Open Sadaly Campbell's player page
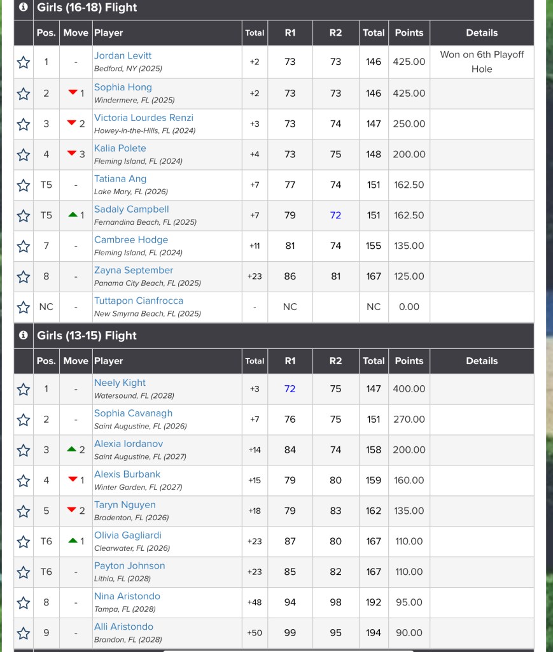The height and width of the screenshot is (652, 553). pyautogui.click(x=132, y=209)
